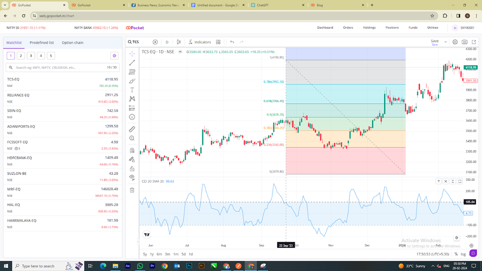
Task: Click the watchlist search field
Action: 63,68
